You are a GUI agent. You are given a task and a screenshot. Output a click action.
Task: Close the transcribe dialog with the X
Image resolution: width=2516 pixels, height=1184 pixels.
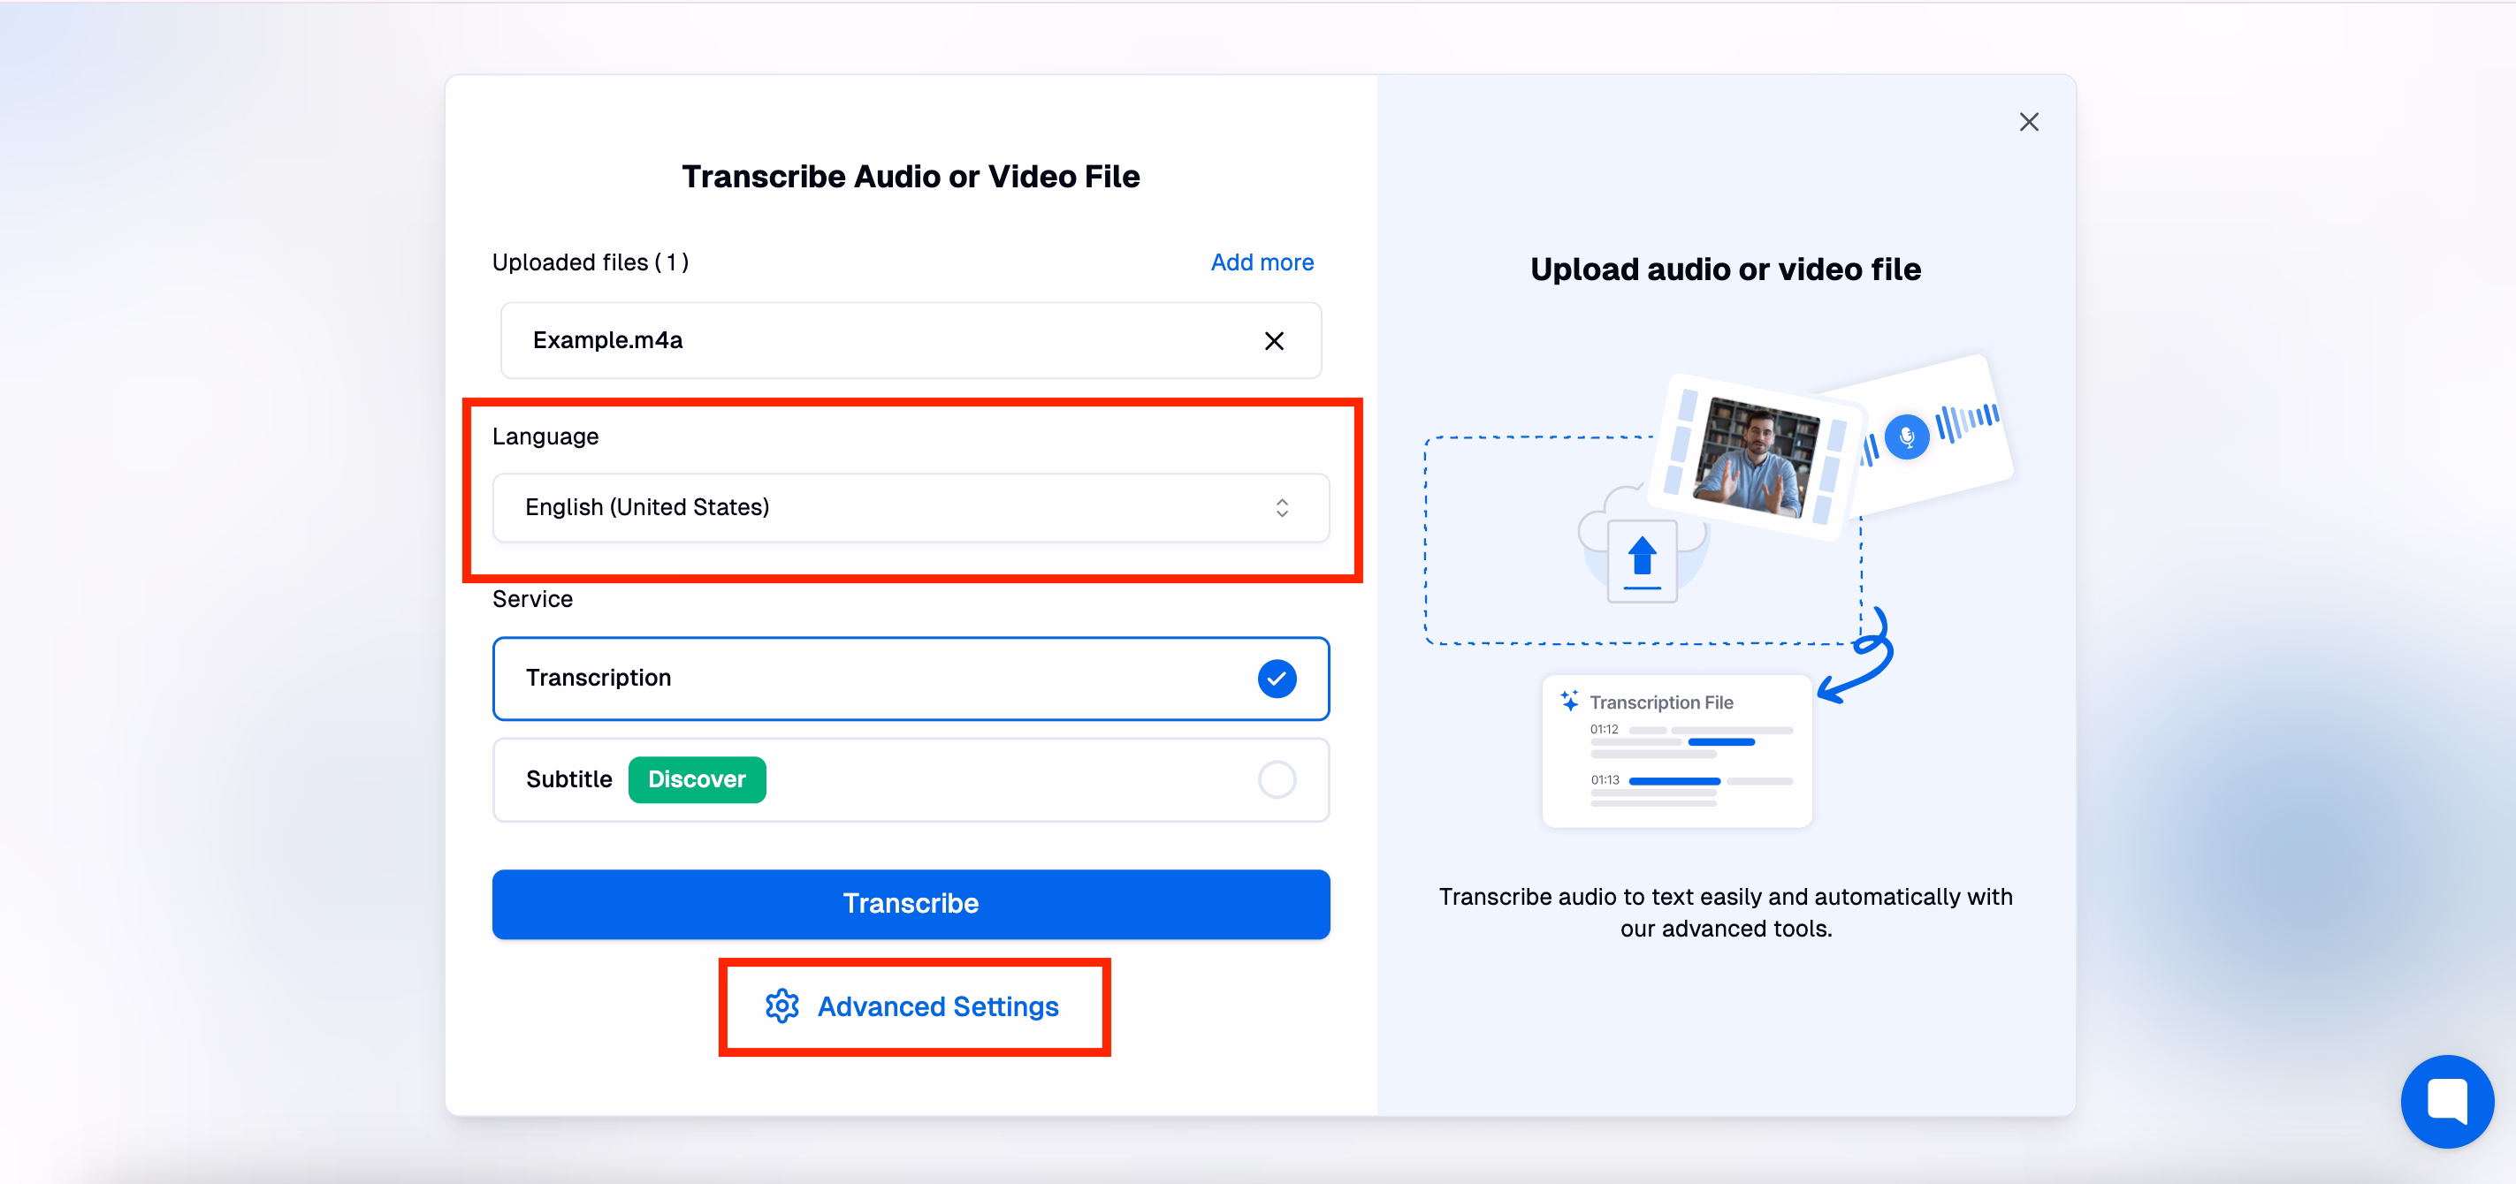click(2029, 122)
